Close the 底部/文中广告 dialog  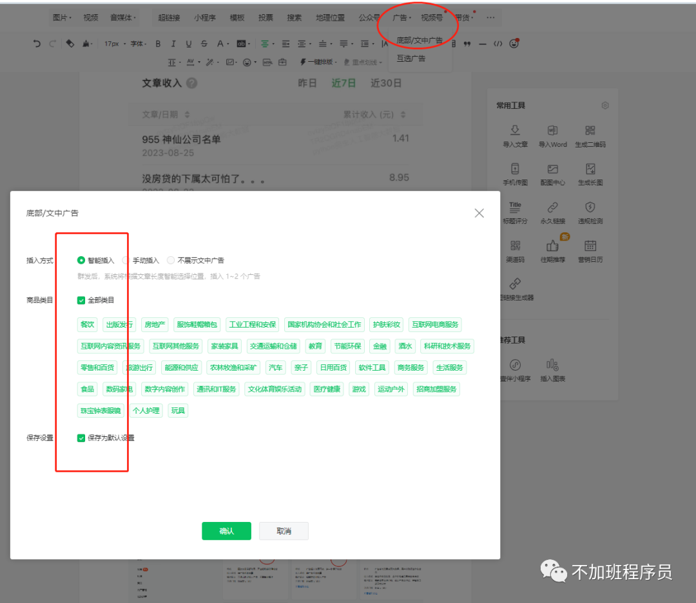(479, 213)
